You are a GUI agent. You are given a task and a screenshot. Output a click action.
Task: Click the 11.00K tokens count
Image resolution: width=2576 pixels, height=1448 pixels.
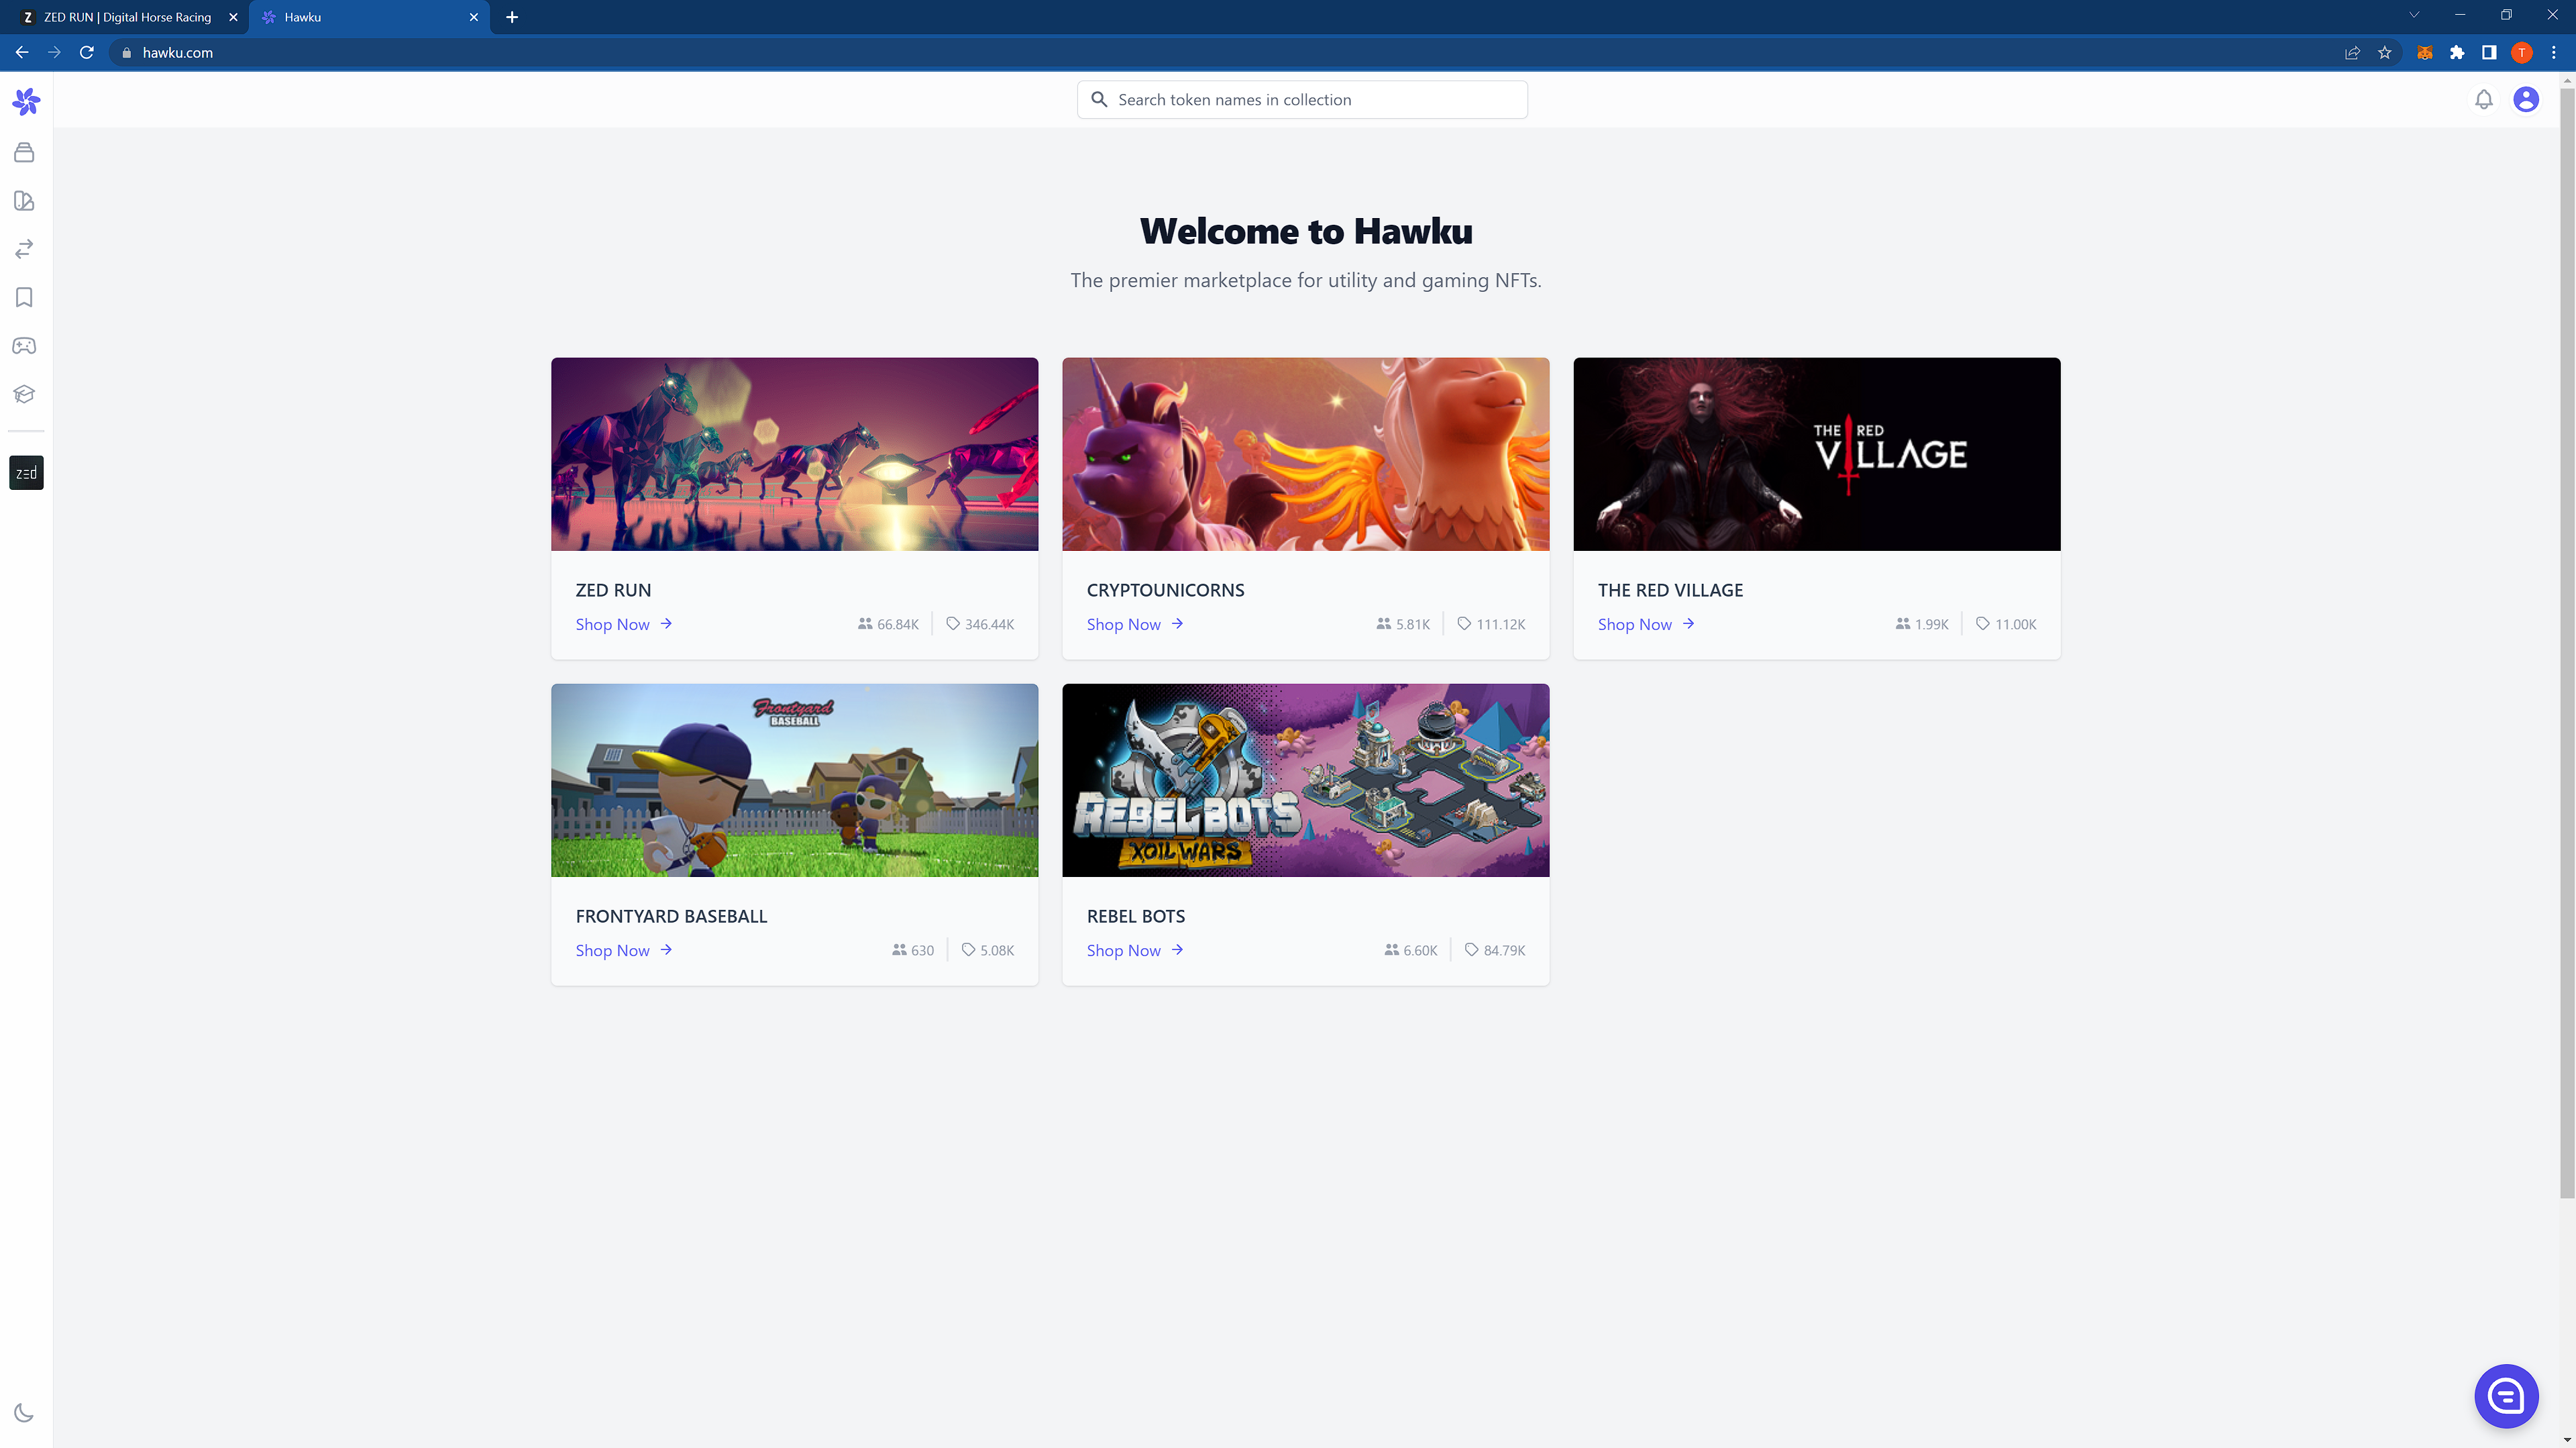(2006, 624)
